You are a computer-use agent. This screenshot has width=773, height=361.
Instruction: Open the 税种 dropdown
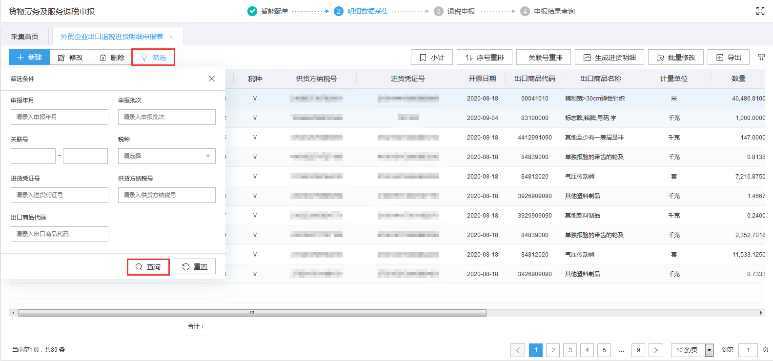pos(166,156)
